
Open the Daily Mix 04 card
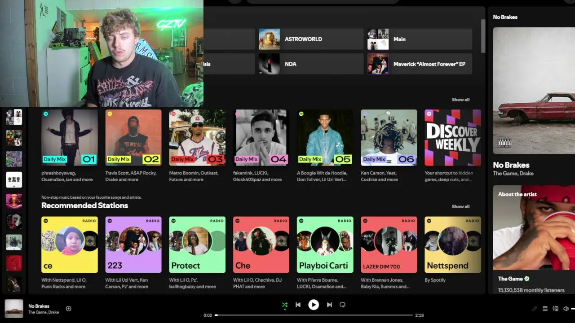pos(261,146)
